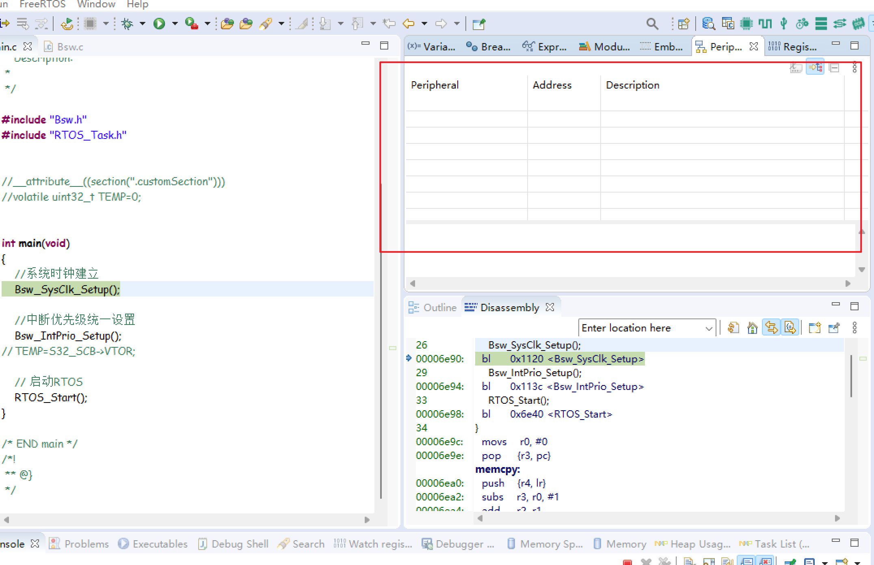Switch to the Breakpoints tab
This screenshot has width=874, height=565.
tap(488, 47)
